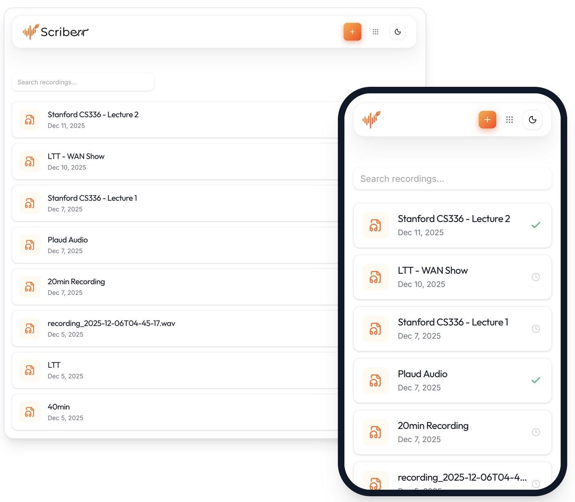Open the grid apps menu in the desktop header
Image resolution: width=575 pixels, height=502 pixels.
(x=376, y=32)
